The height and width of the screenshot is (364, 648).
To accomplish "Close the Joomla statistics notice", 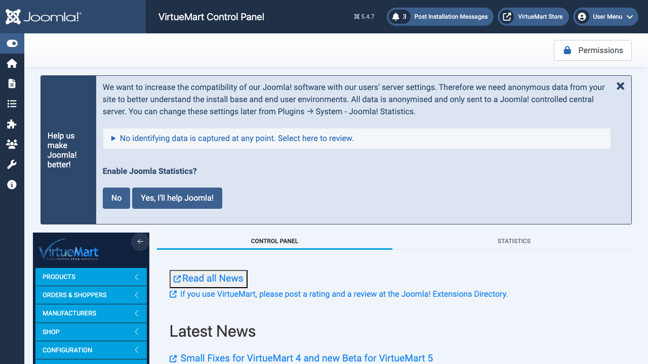I will pos(620,86).
